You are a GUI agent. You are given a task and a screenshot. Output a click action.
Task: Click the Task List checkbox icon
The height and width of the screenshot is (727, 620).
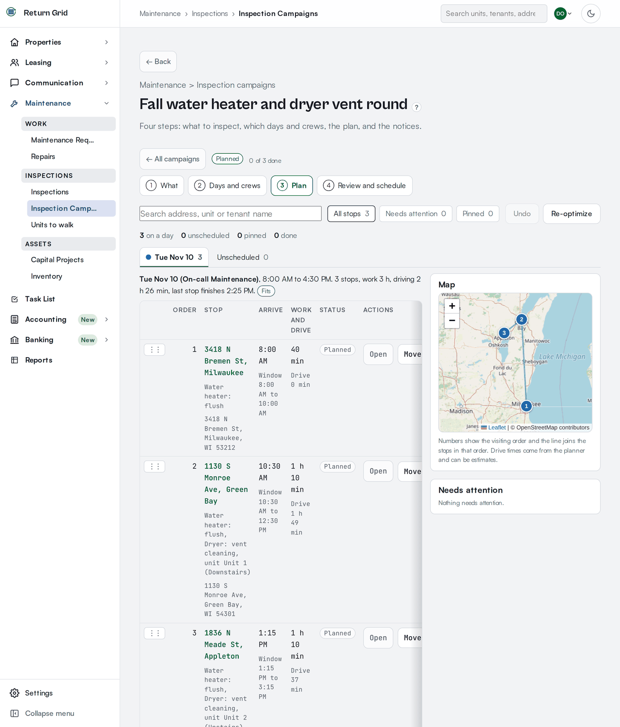pyautogui.click(x=15, y=299)
